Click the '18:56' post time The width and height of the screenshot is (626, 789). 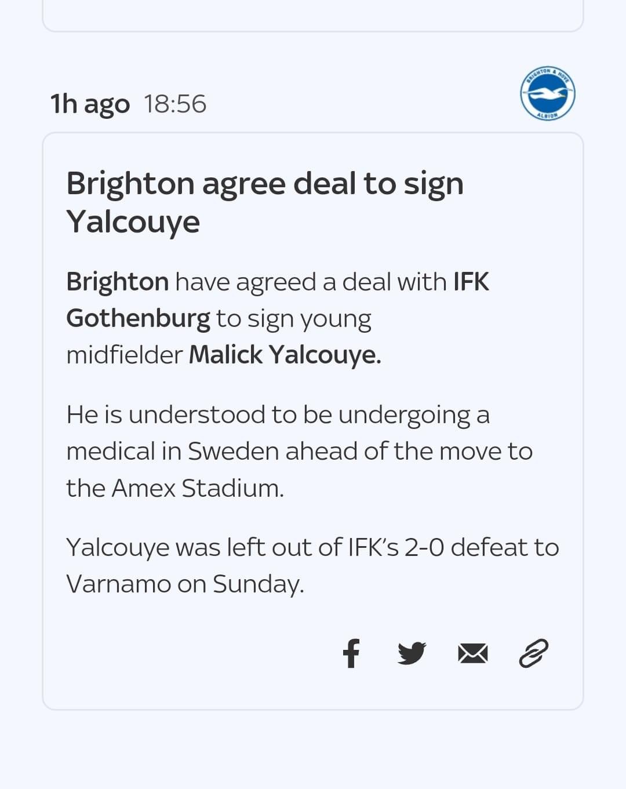[x=175, y=104]
